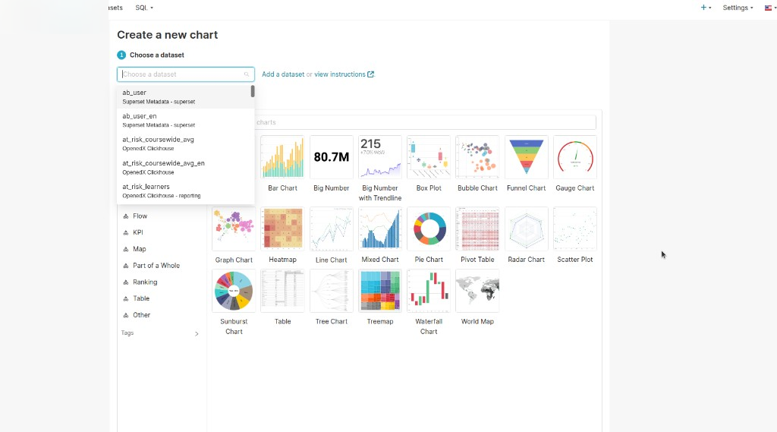Viewport: 777px width, 432px height.
Task: Click the external link icon after view instructions
Action: click(x=370, y=74)
